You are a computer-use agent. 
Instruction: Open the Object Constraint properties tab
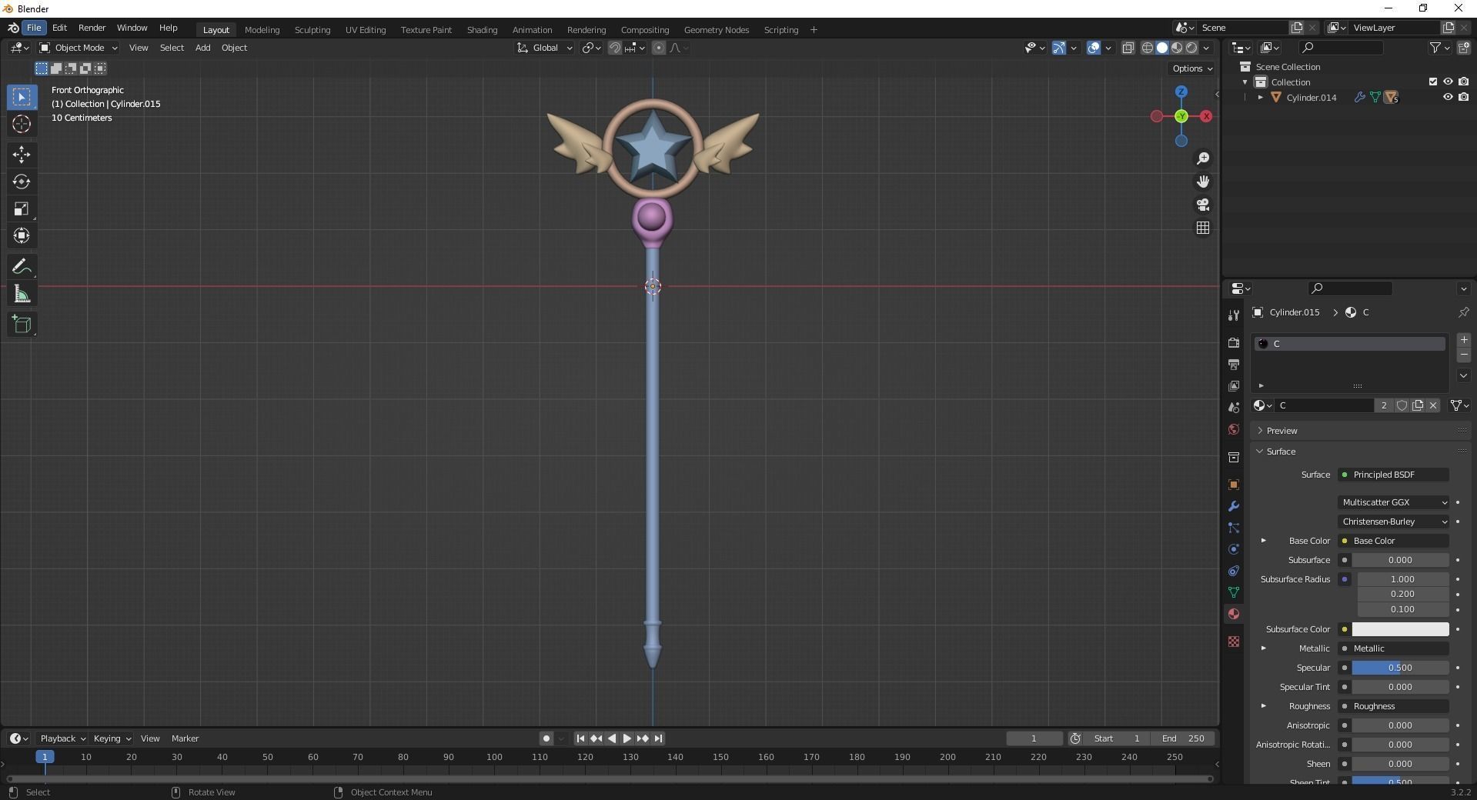[x=1234, y=571]
